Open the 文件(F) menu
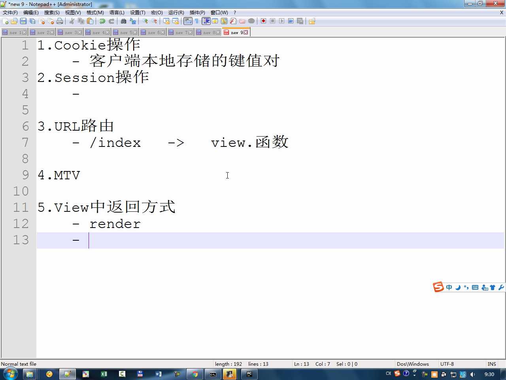Image resolution: width=506 pixels, height=380 pixels. pyautogui.click(x=10, y=13)
